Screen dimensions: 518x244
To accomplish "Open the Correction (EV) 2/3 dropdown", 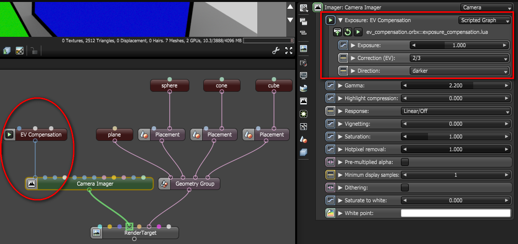I will pos(459,58).
